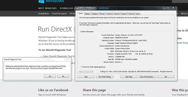Click Yes to bypass Direct3D

pos(50,76)
